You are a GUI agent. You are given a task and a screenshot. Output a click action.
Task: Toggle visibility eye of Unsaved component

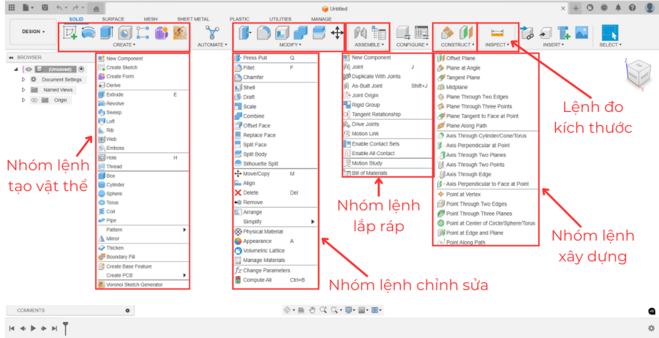(29, 70)
